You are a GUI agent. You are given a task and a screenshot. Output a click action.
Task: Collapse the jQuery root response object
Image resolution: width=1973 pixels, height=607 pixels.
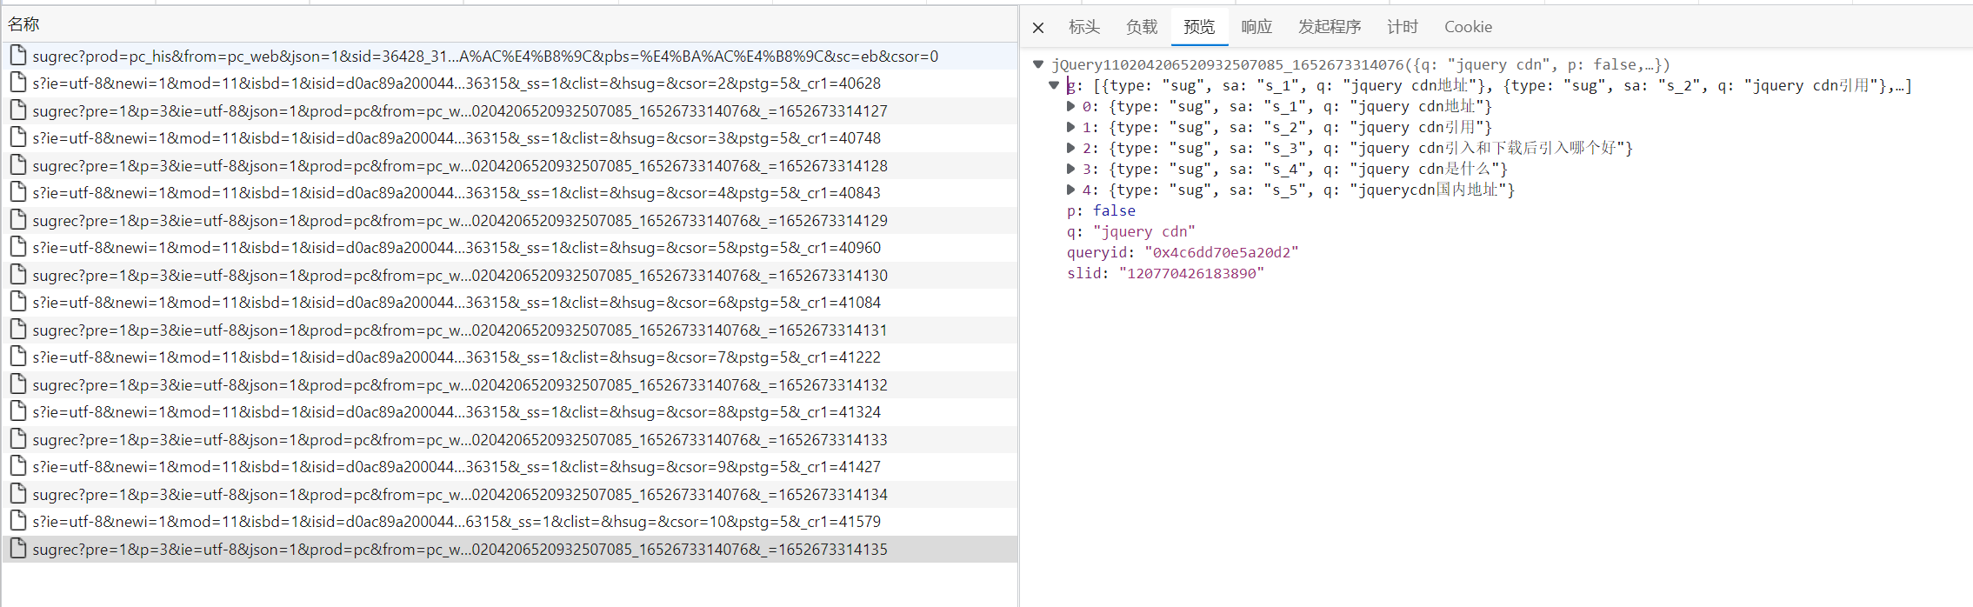coord(1038,64)
